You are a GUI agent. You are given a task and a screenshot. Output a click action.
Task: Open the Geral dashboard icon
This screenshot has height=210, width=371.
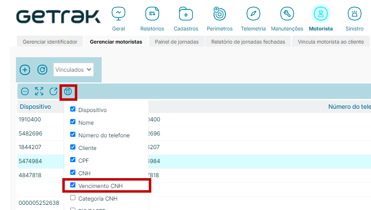(119, 14)
